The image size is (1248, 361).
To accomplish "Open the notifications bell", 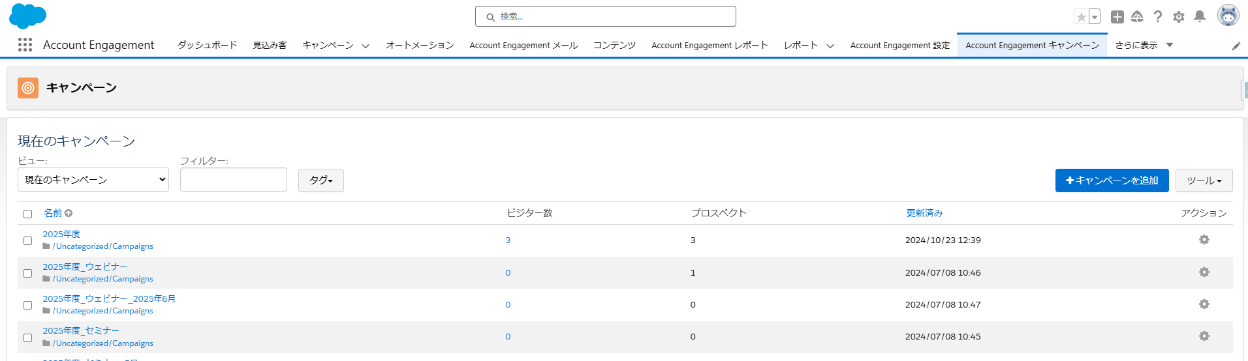I will [1200, 17].
